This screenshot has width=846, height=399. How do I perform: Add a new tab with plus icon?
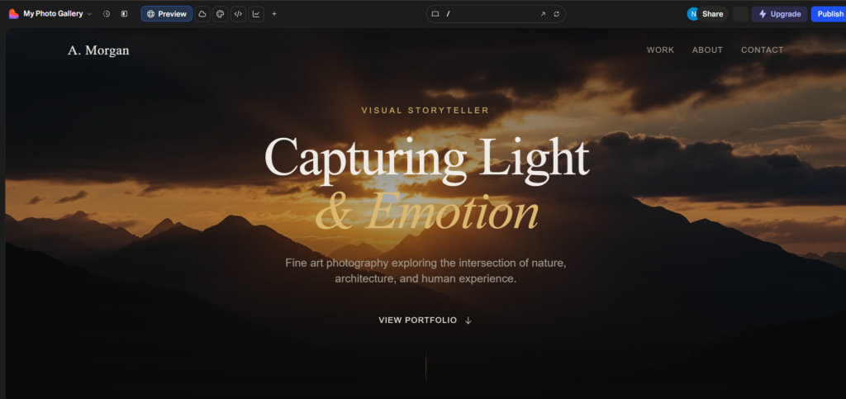(x=274, y=14)
